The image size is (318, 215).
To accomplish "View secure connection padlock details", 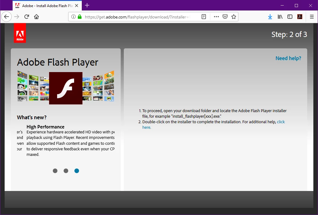I will (80, 17).
